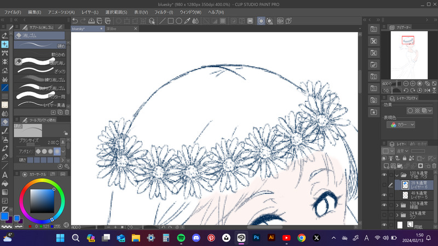Select the 軟らかめ eraser sub tool
Viewport: 438px width, 246px height.
click(40, 54)
